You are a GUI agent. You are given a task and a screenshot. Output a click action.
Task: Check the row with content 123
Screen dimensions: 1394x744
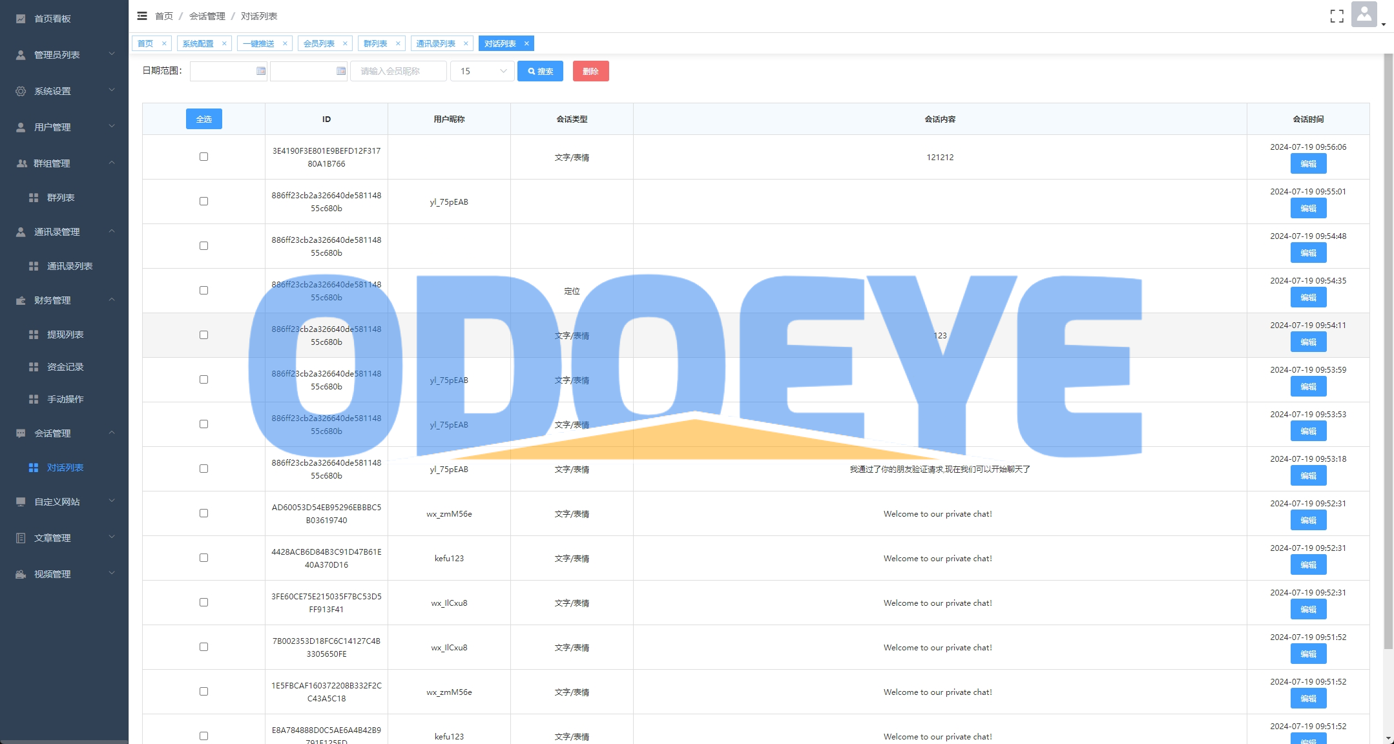[x=203, y=335]
